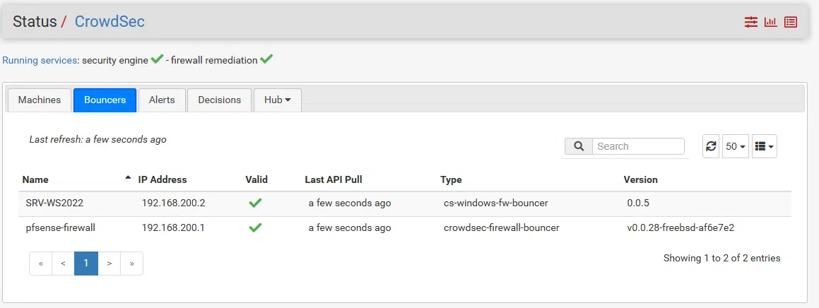819x308 pixels.
Task: Click the table refresh icon button
Action: click(x=711, y=146)
